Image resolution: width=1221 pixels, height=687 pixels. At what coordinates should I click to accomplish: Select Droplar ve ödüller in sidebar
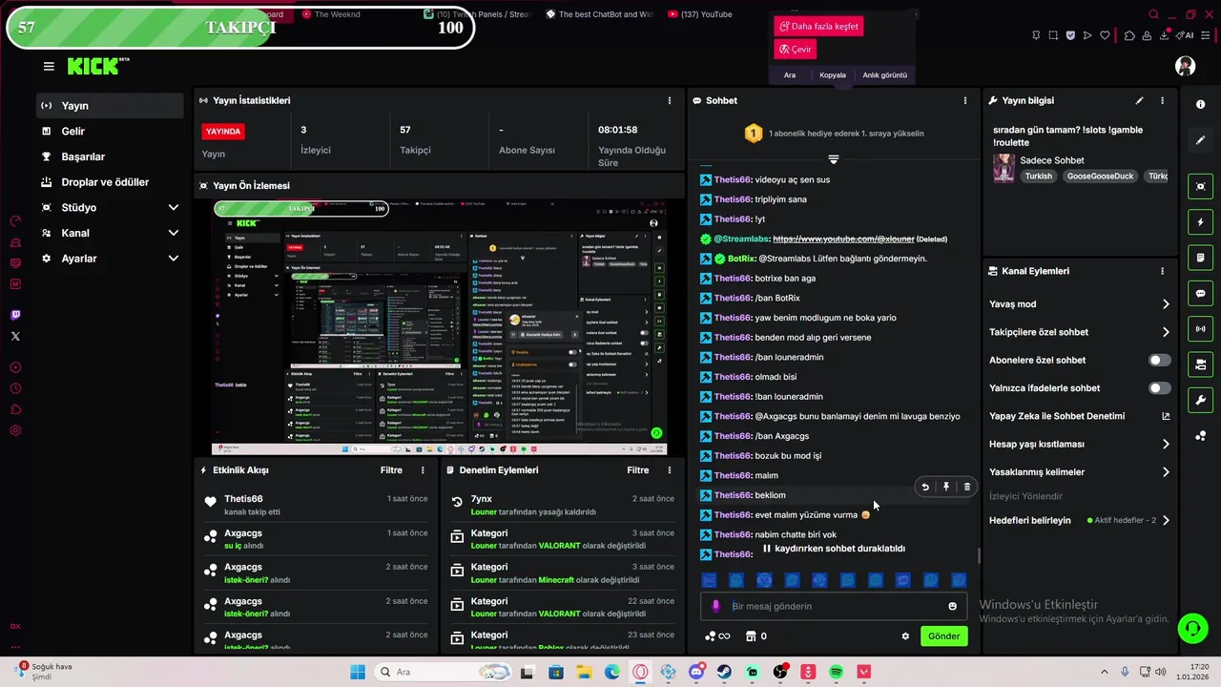click(x=110, y=182)
